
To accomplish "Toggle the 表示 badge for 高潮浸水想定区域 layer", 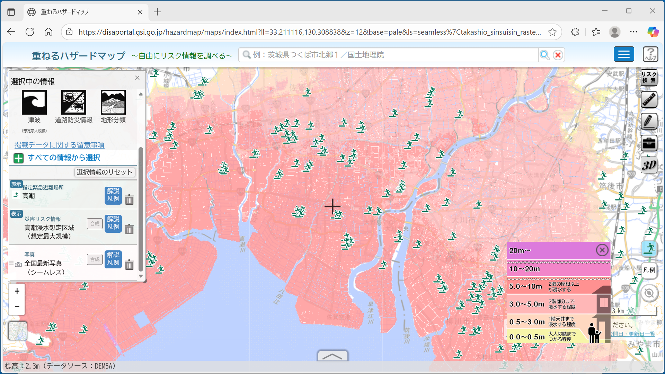I will [x=16, y=214].
